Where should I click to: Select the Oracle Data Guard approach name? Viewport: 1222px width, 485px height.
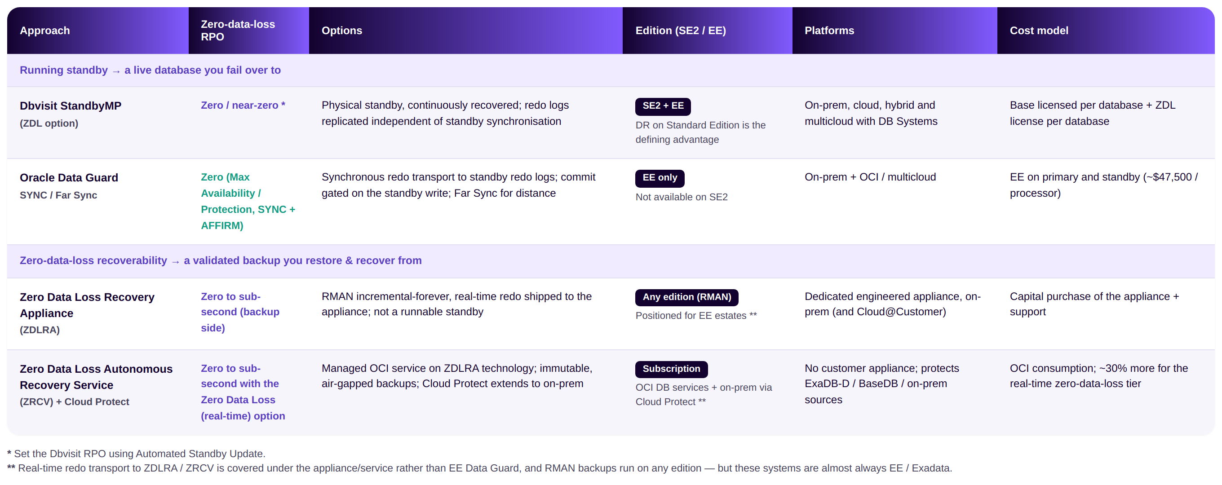[x=69, y=178]
